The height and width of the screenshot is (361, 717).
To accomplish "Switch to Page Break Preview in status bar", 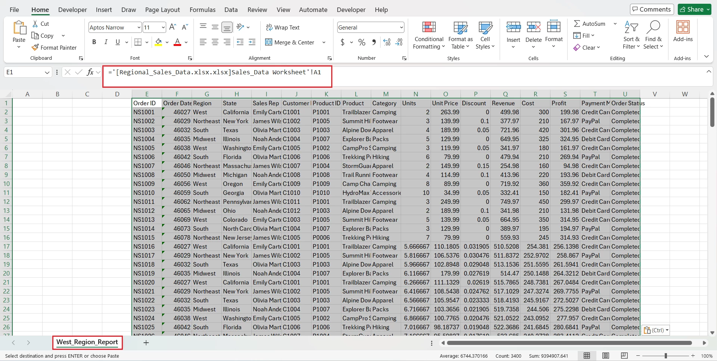I will coord(624,355).
